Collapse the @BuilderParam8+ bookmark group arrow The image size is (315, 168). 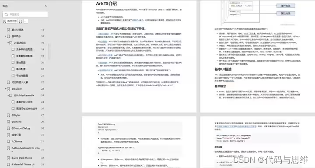[8, 95]
